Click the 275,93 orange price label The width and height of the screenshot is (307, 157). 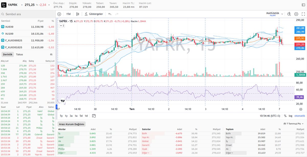[x=300, y=38]
